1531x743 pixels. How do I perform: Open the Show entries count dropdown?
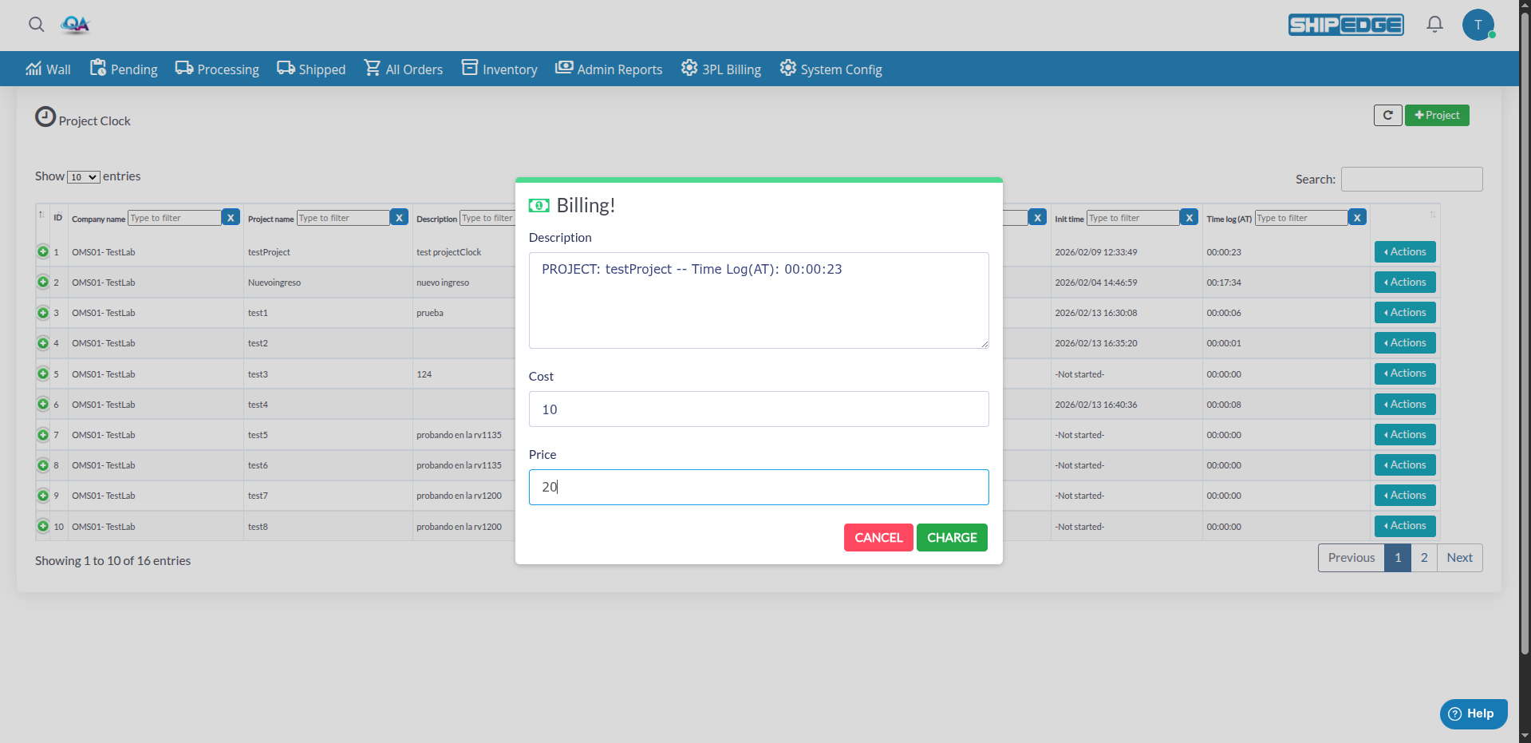tap(84, 177)
